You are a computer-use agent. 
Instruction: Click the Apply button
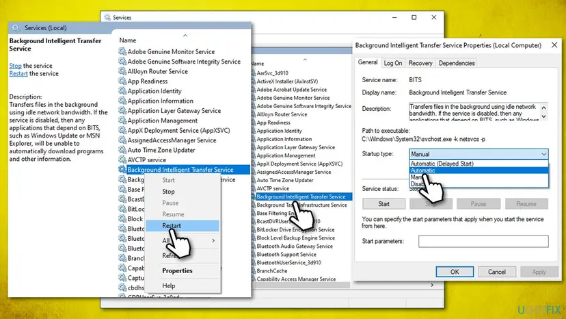click(x=539, y=272)
